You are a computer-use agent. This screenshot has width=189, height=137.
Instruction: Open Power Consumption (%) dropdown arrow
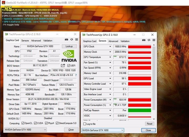[110, 105]
